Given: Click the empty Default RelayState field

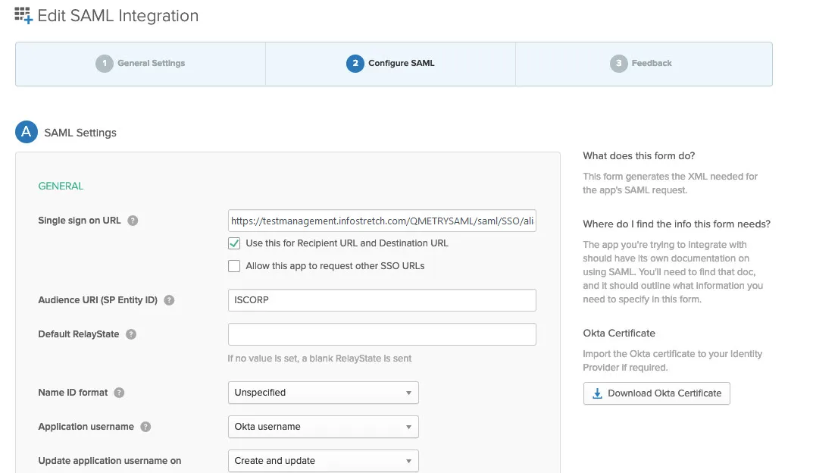Looking at the screenshot, I should [x=382, y=334].
